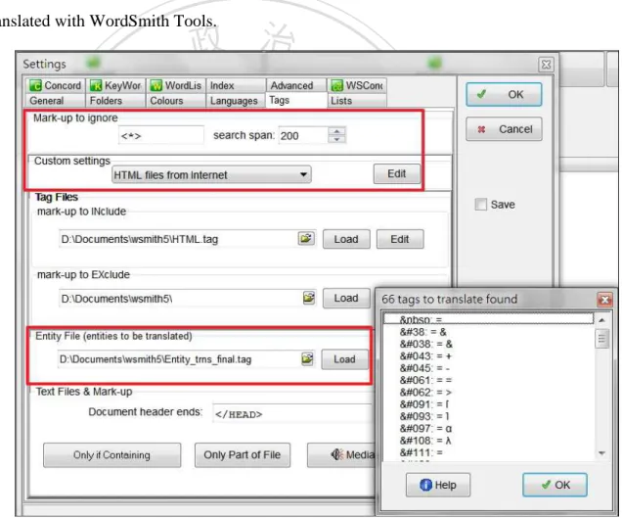Open the Colours tab
622x518 pixels.
point(176,101)
